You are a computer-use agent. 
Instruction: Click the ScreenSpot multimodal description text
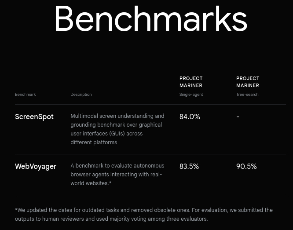[x=117, y=129]
